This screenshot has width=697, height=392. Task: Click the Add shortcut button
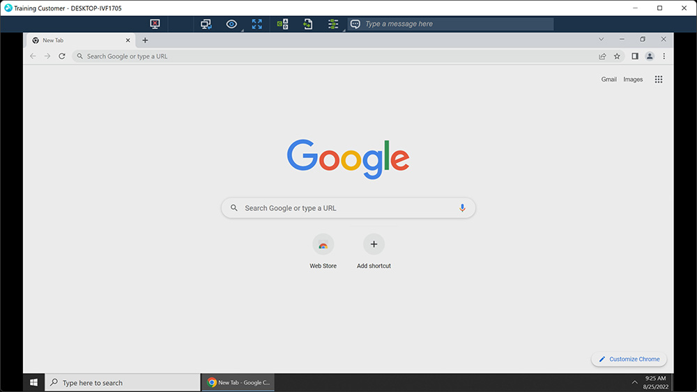coord(374,252)
